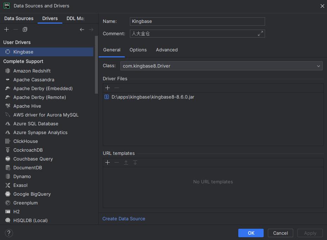327x240 pixels.
Task: Expand the Comment field editor
Action: pyautogui.click(x=260, y=34)
